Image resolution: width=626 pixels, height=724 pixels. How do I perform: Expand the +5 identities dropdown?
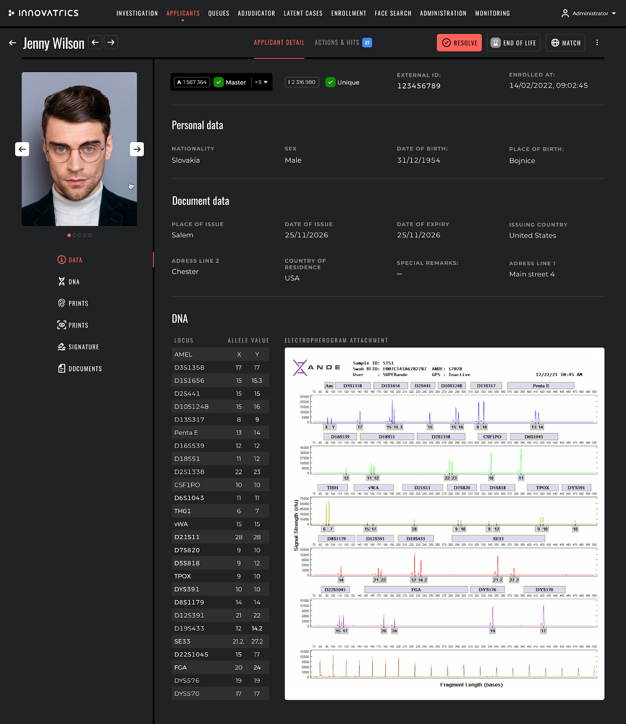click(261, 82)
